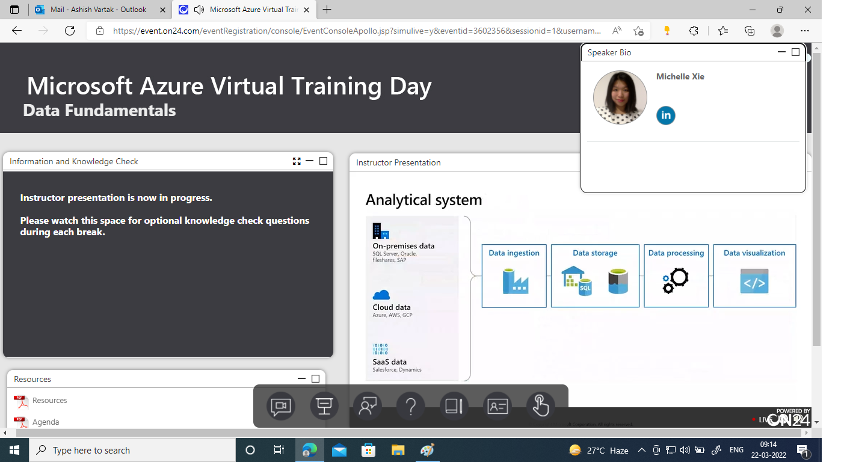This screenshot has height=462, width=847.
Task: Maximize the Speaker Bio panel
Action: (795, 52)
